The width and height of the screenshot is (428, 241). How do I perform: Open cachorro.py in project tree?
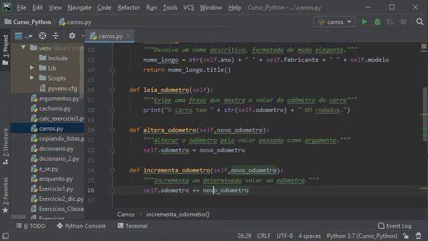(x=51, y=108)
